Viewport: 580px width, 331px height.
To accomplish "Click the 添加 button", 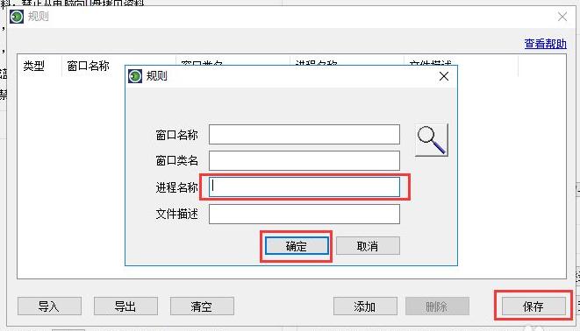I will tap(365, 306).
